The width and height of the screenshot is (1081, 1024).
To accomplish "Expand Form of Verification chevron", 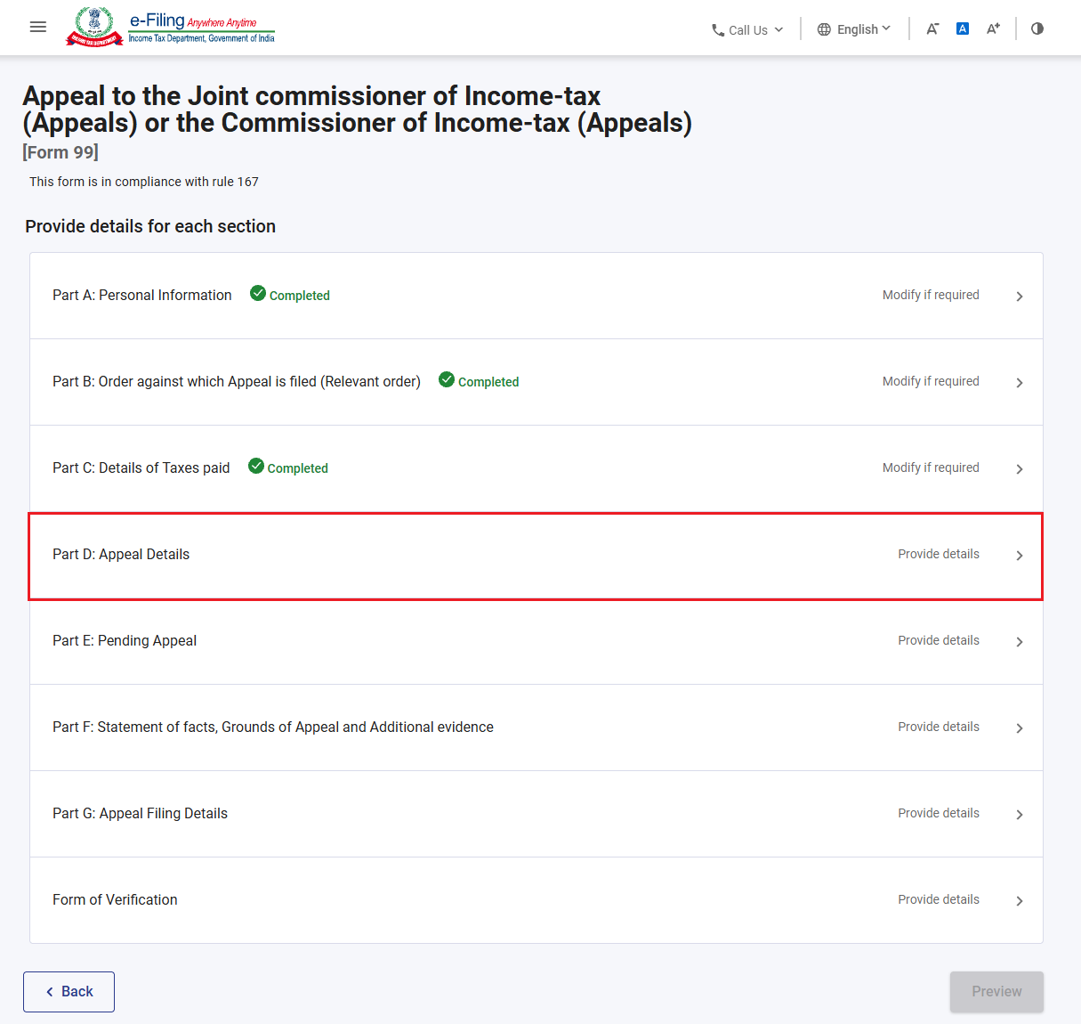I will coord(1020,901).
